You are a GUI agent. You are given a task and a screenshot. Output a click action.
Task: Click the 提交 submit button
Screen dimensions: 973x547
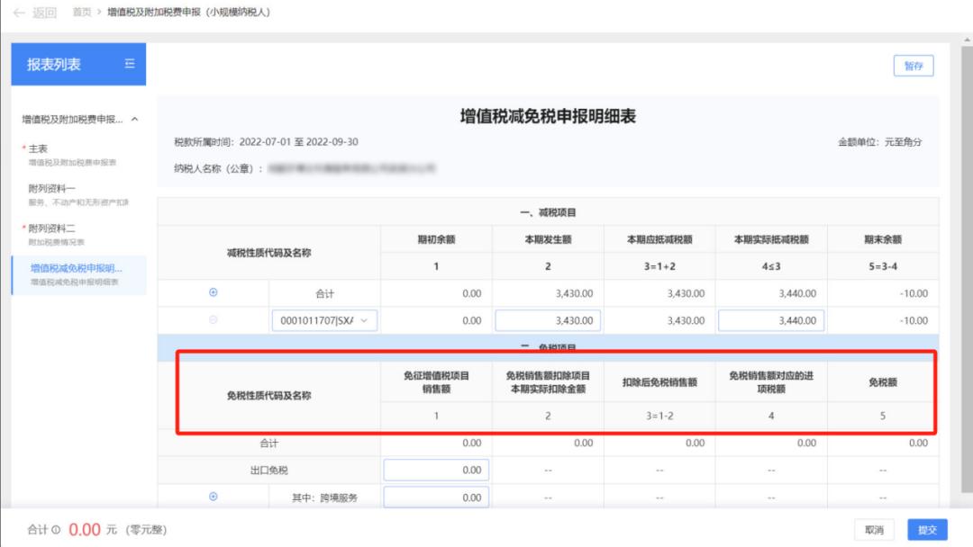(x=927, y=530)
